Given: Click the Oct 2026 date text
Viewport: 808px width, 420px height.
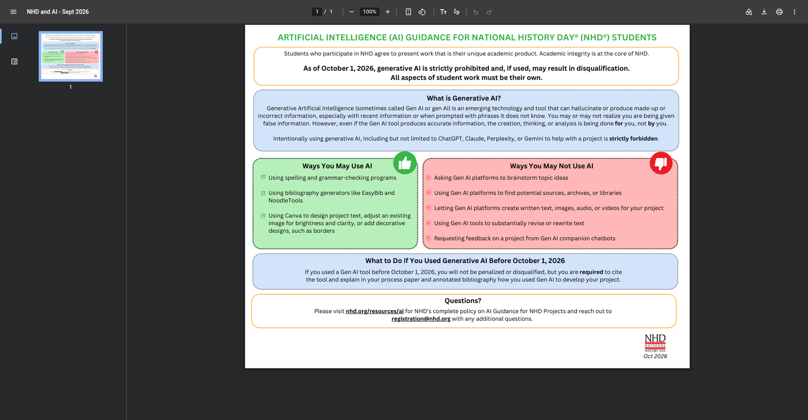Looking at the screenshot, I should (x=655, y=356).
